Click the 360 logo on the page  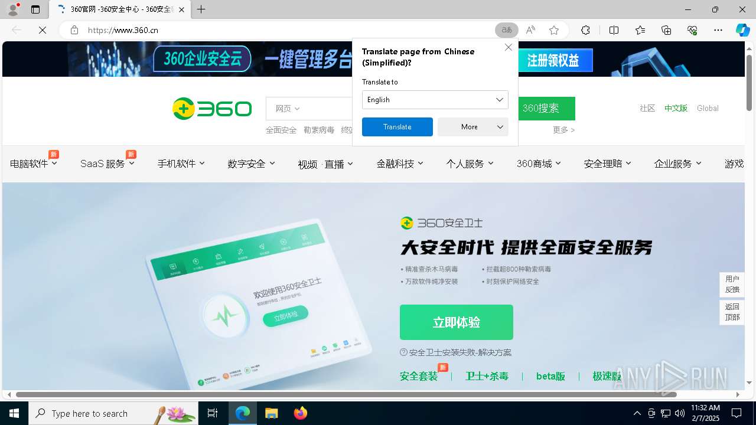coord(212,109)
